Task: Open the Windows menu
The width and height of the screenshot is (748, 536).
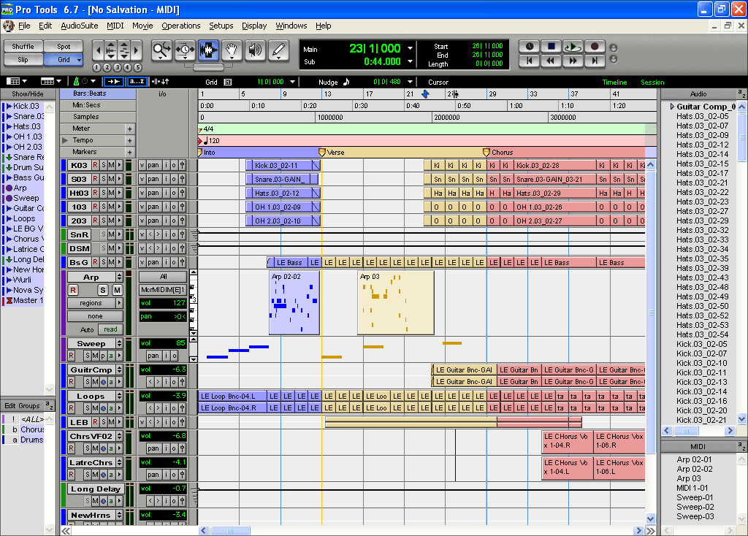Action: (291, 26)
